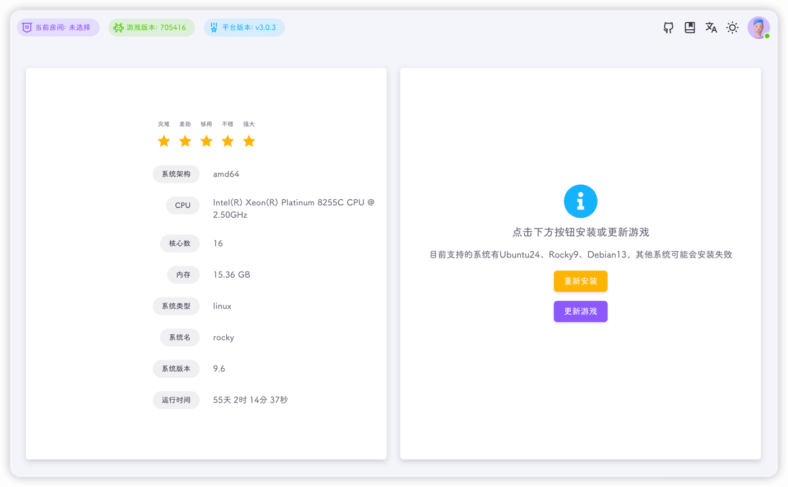The image size is (788, 487).
Task: Set rating to three stars
Action: [x=206, y=141]
